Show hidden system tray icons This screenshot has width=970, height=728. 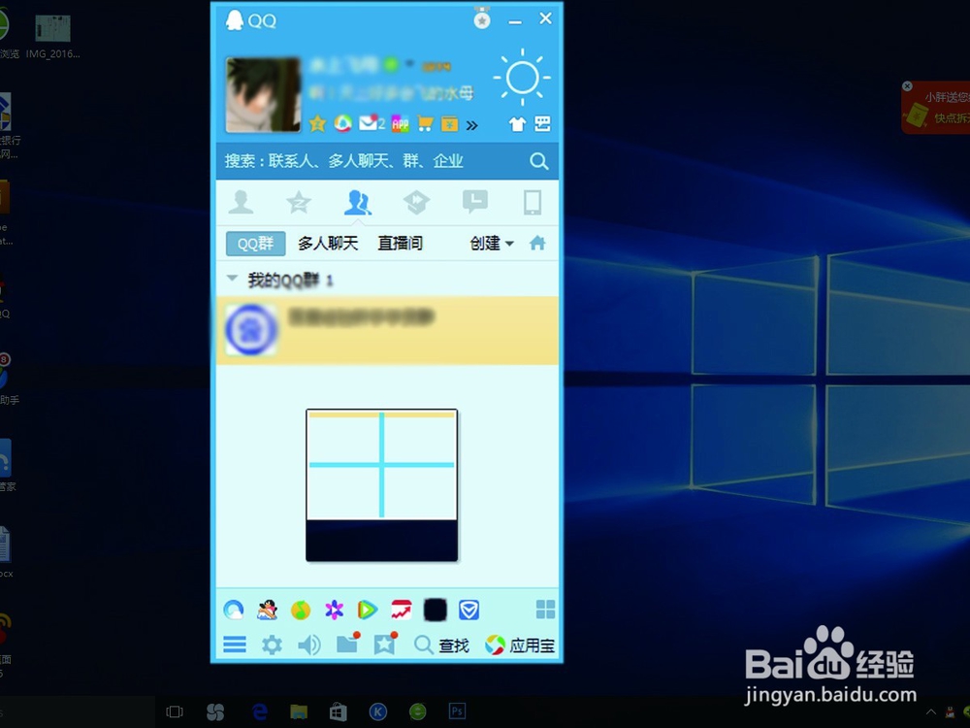[x=930, y=712]
